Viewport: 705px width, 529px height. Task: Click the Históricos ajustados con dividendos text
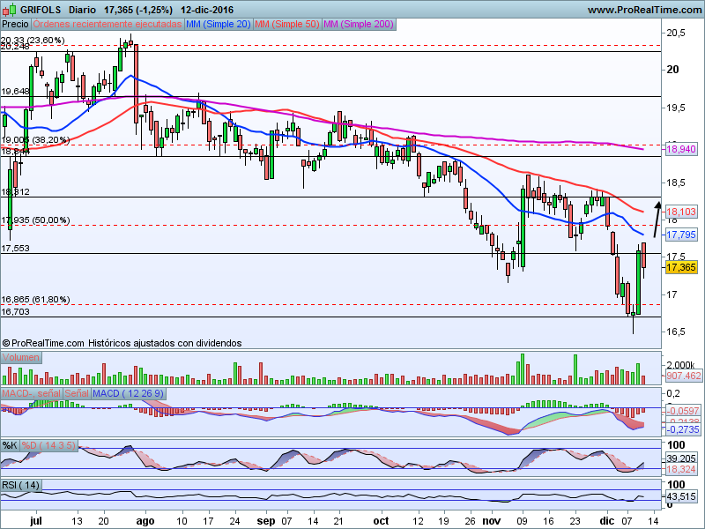tap(165, 343)
